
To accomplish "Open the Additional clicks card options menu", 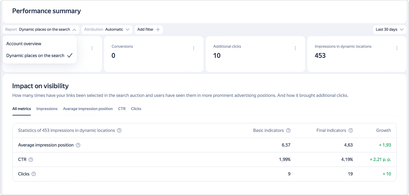I will click(295, 48).
